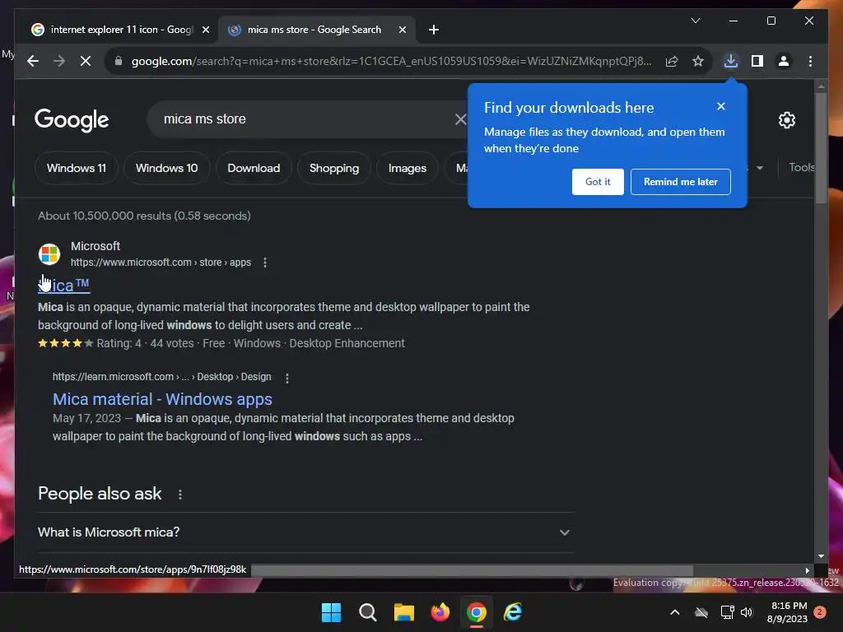The image size is (843, 632).
Task: Select the mica ms store tab
Action: pyautogui.click(x=317, y=30)
